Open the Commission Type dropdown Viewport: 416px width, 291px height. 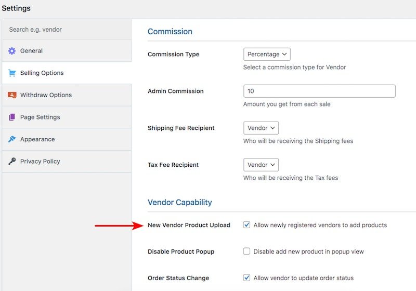(267, 54)
